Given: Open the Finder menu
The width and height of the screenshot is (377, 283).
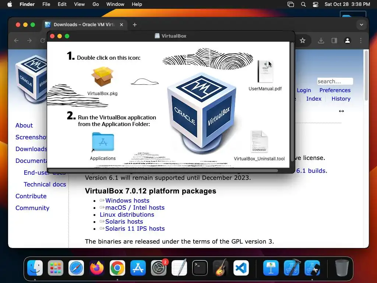Looking at the screenshot, I should coord(27,4).
